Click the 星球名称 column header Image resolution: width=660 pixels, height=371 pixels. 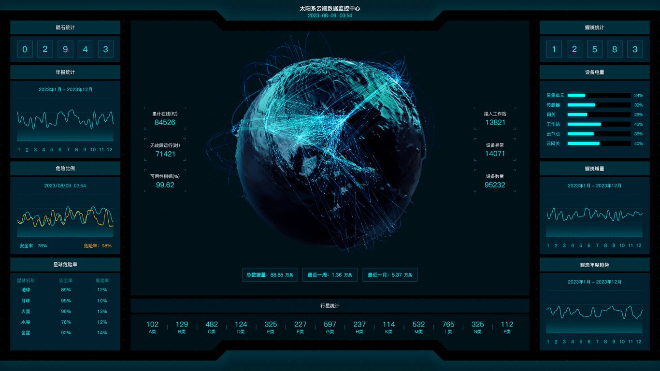coord(26,280)
